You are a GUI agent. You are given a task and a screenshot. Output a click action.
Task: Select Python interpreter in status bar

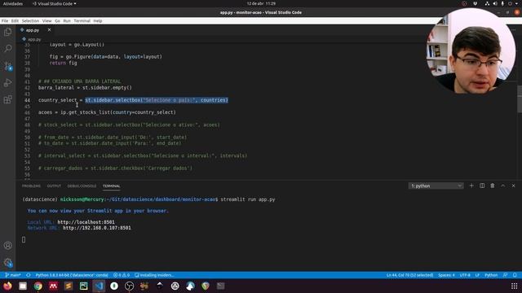(x=72, y=275)
